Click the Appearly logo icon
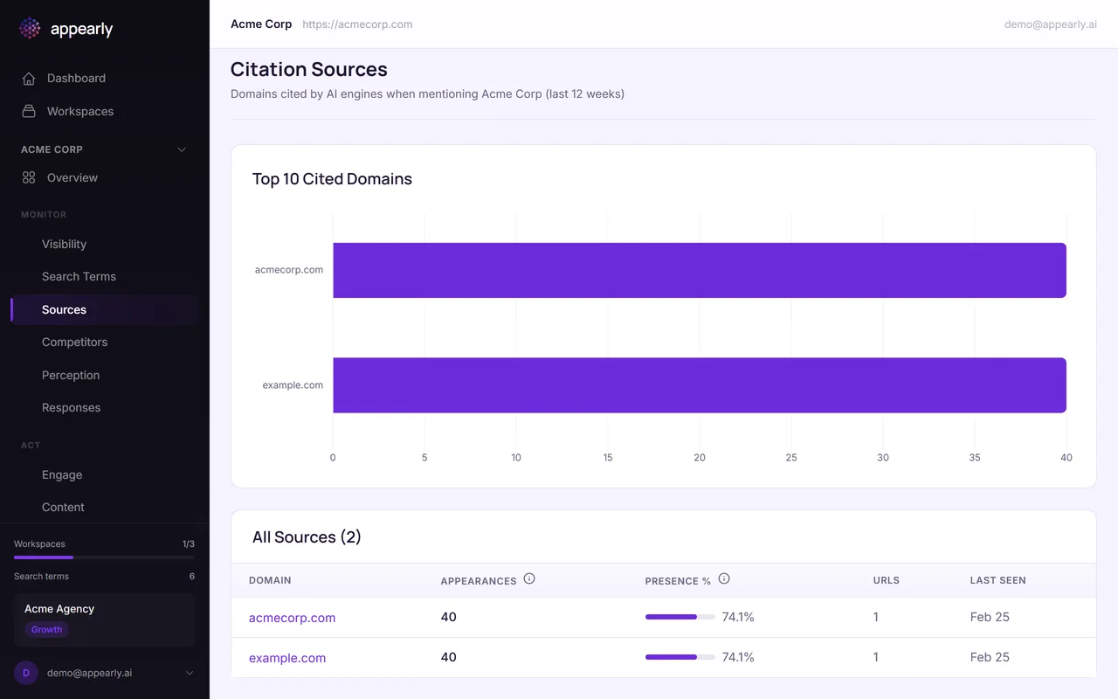Screen dimensions: 1118x699 click(x=30, y=29)
